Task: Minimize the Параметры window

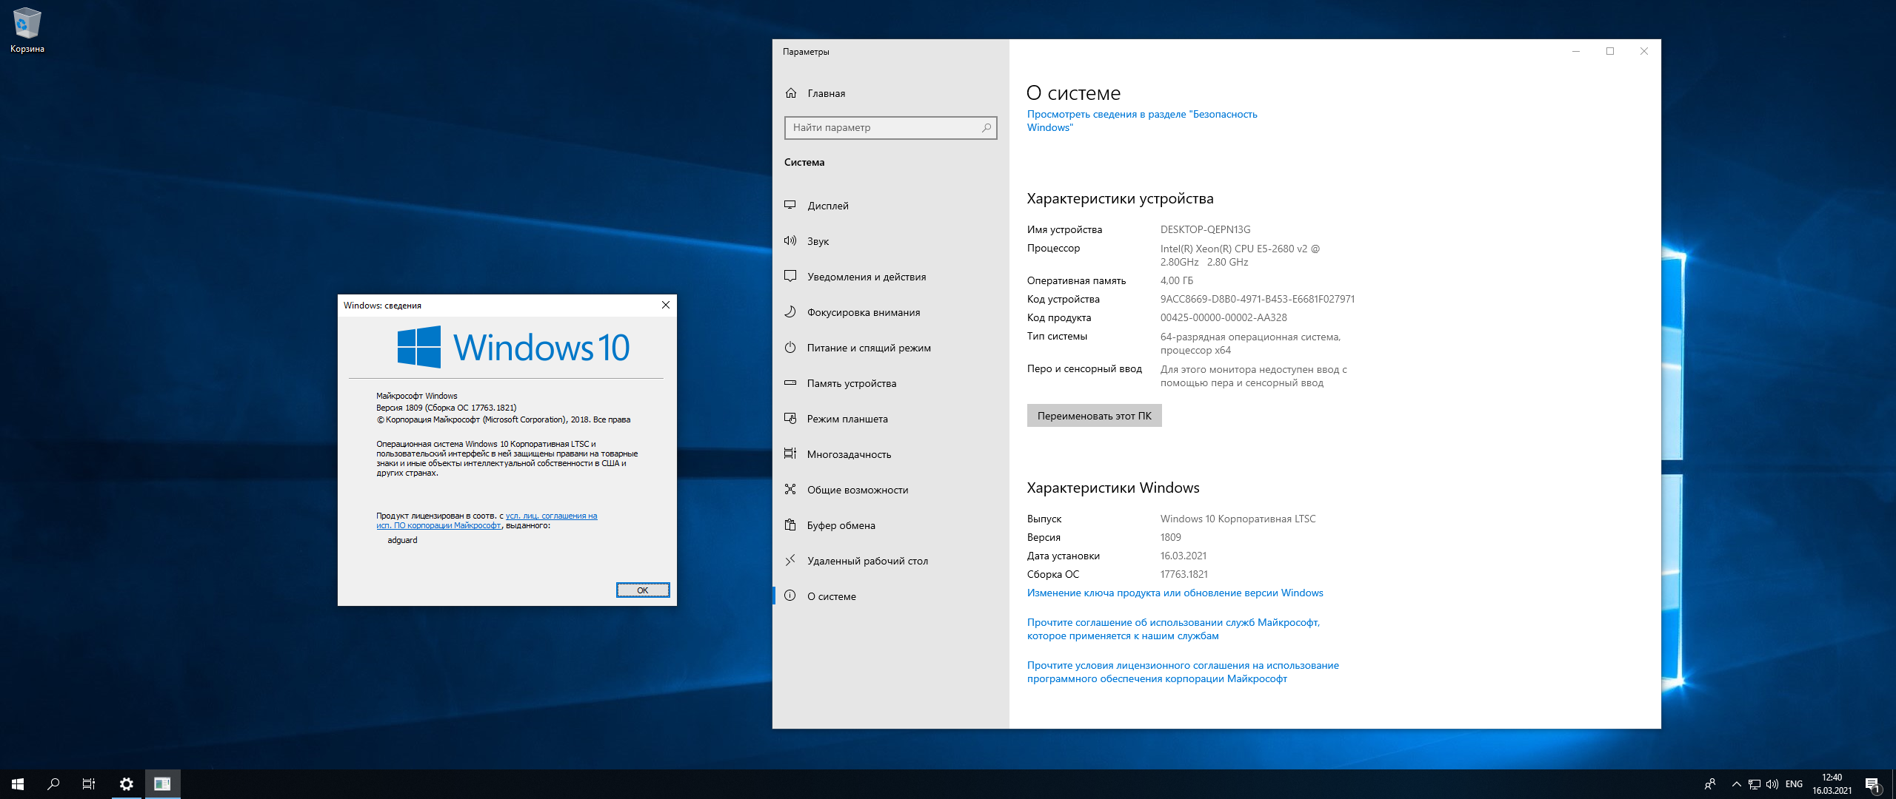Action: tap(1576, 51)
